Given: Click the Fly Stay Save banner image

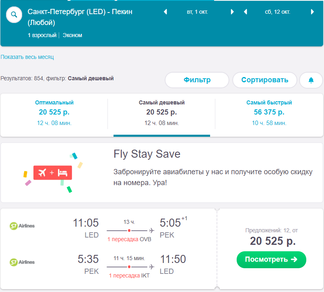Looking at the screenshot, I should pos(53,173).
